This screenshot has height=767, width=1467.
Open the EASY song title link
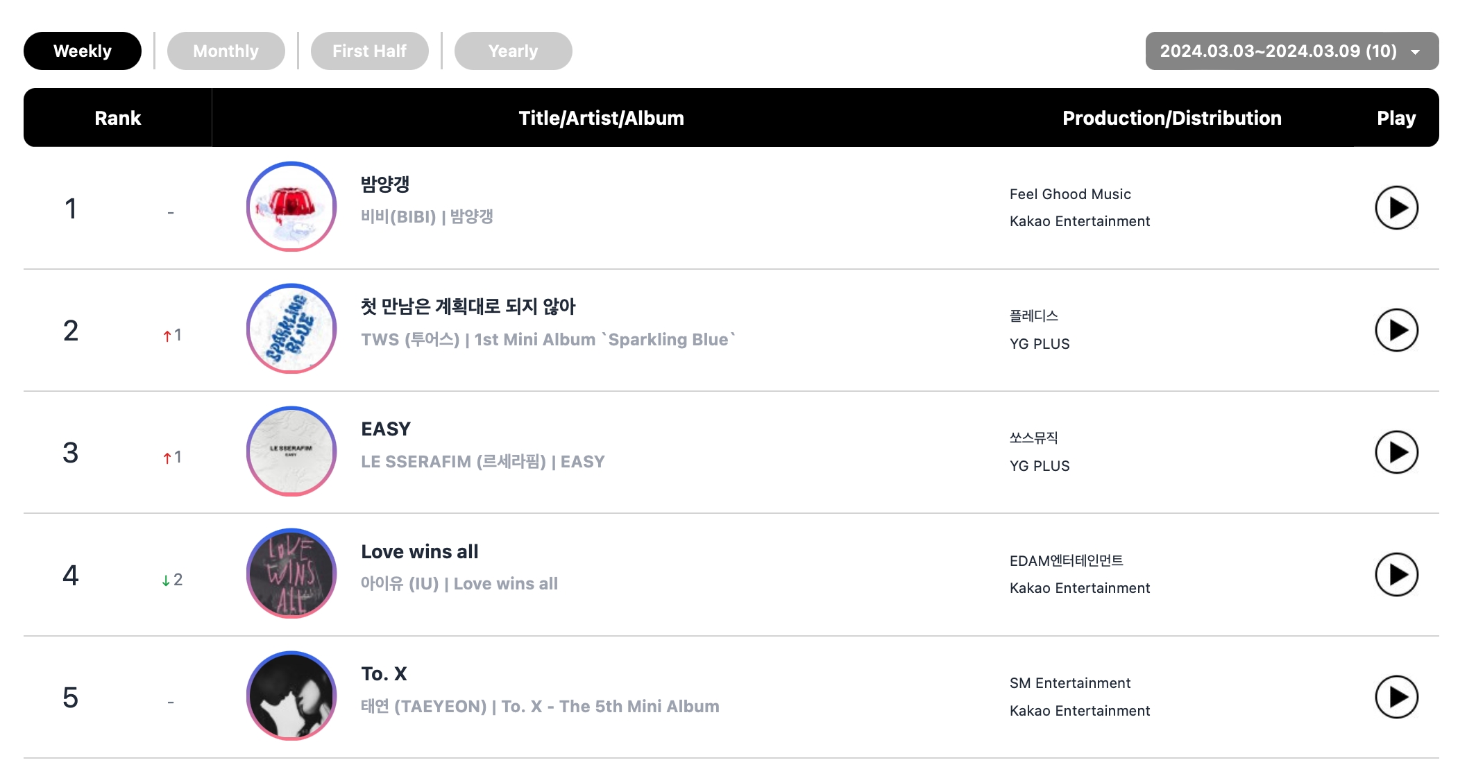pos(386,429)
